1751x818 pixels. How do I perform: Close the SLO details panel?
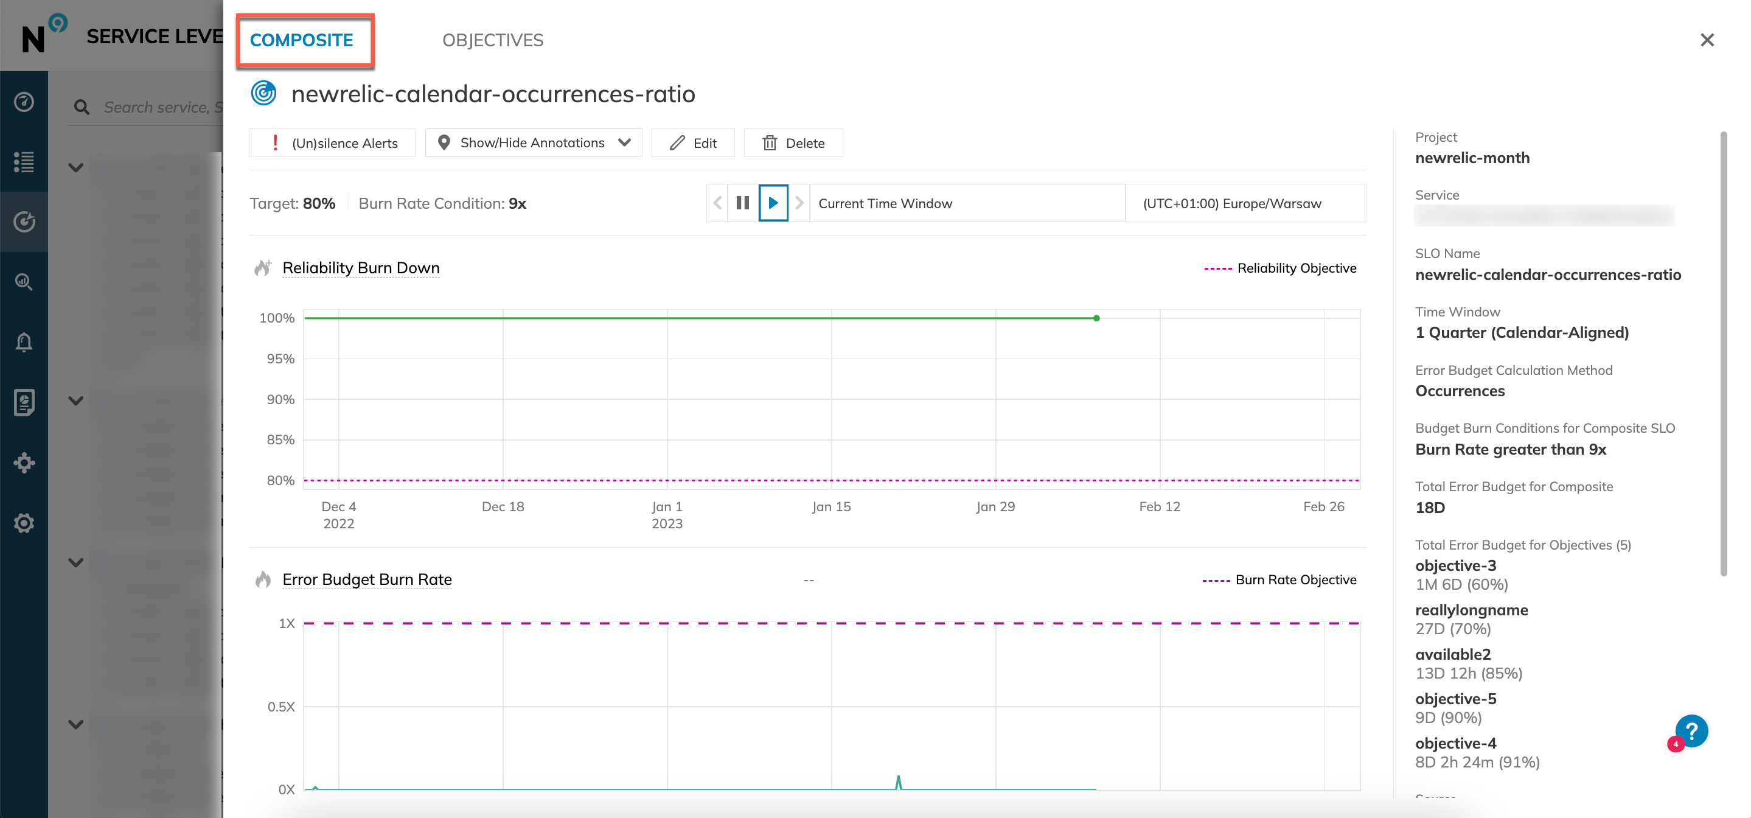pyautogui.click(x=1707, y=40)
